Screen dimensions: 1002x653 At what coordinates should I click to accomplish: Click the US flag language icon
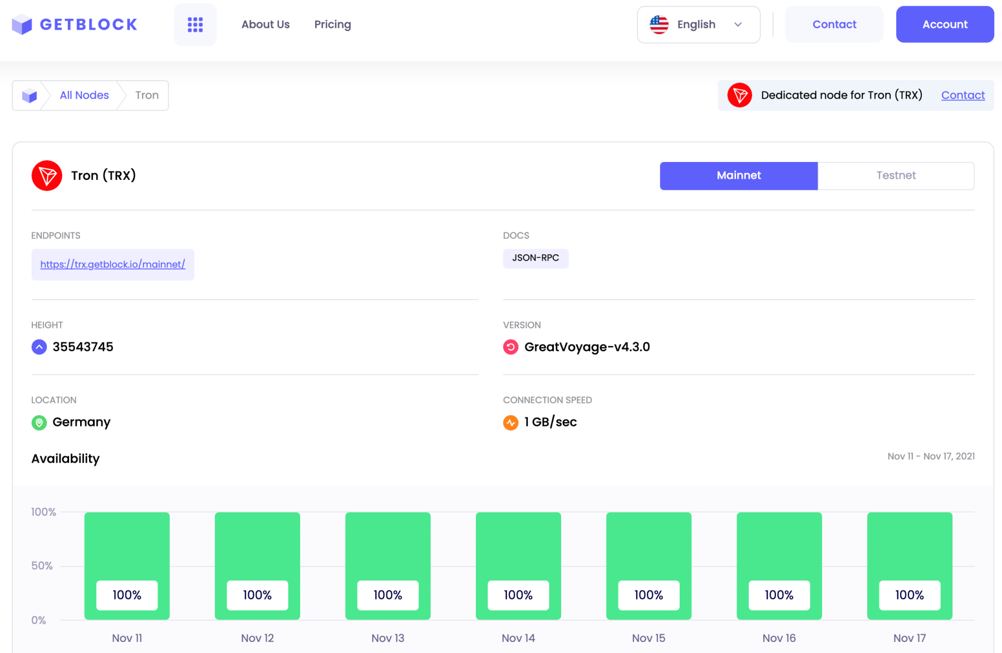(x=659, y=24)
